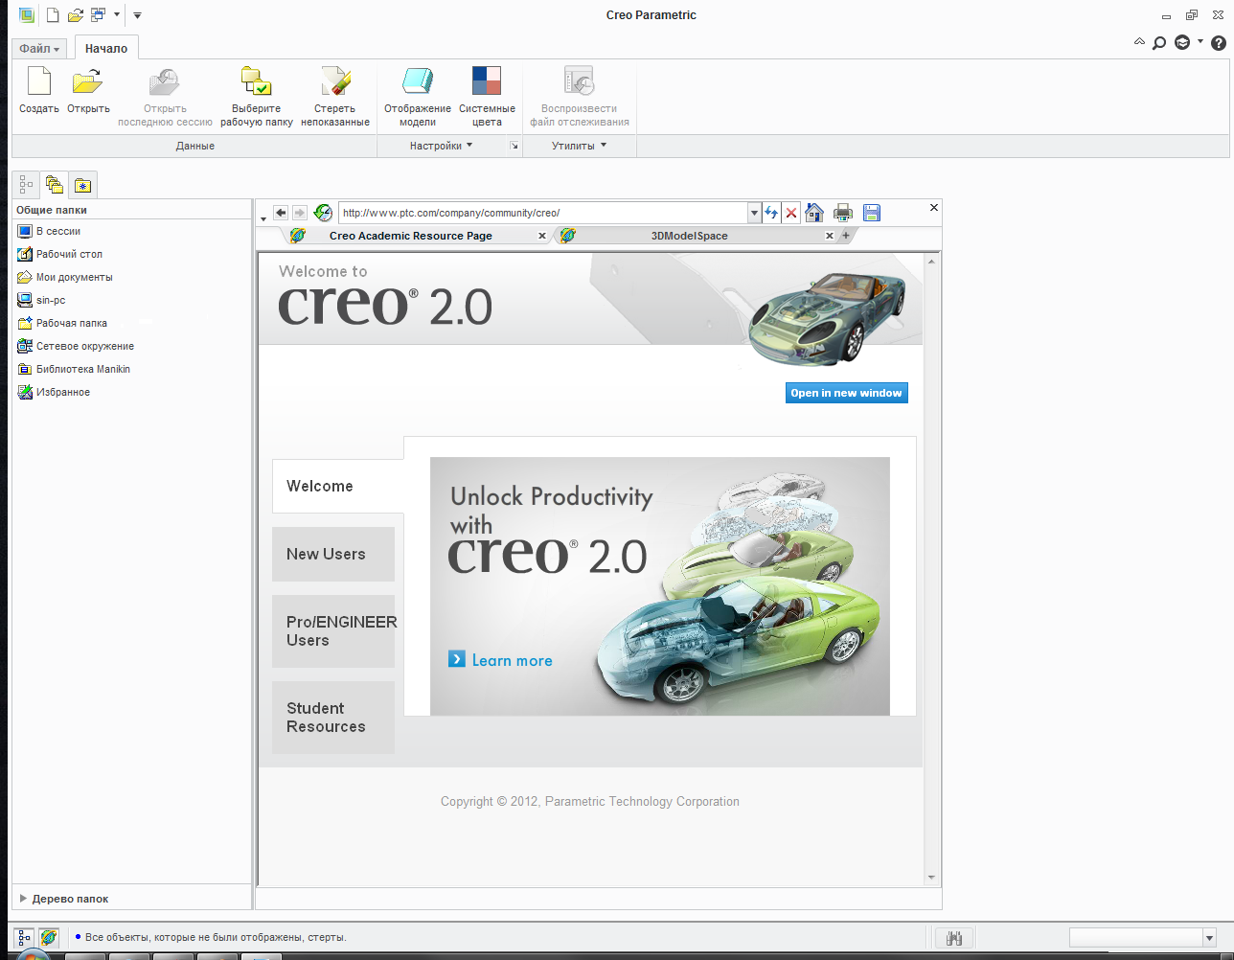This screenshot has height=960, width=1234.
Task: Open the URL address history dropdown
Action: 754,213
